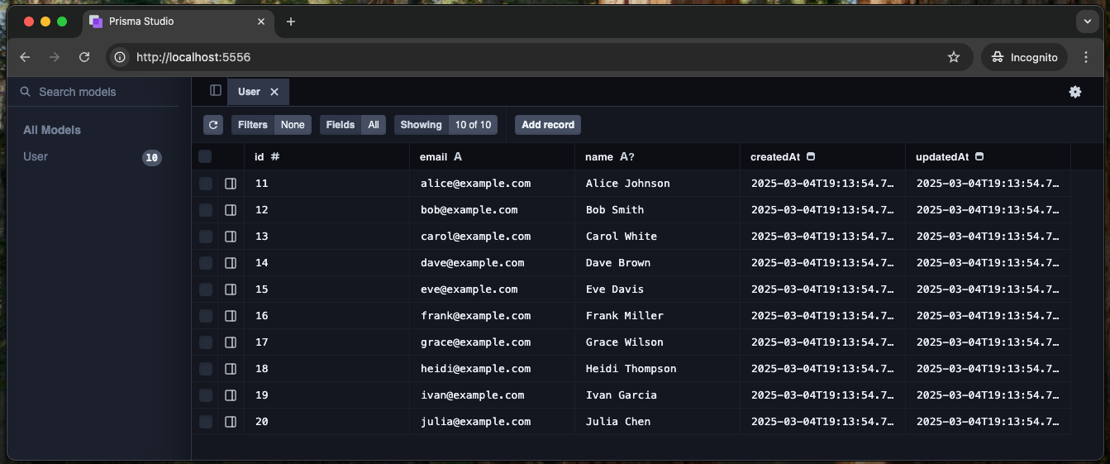Sort by id column header

[x=326, y=156]
